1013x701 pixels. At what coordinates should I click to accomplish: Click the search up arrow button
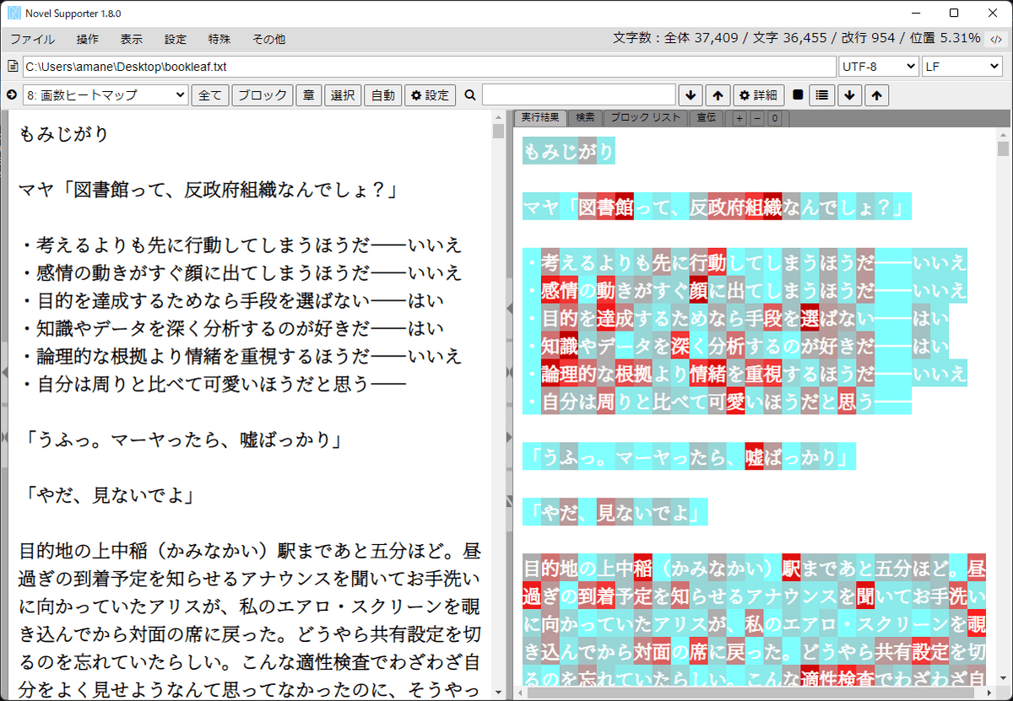pyautogui.click(x=717, y=95)
